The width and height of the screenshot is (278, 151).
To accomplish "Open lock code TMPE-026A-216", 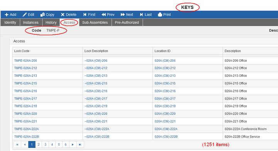I will click(25, 91).
